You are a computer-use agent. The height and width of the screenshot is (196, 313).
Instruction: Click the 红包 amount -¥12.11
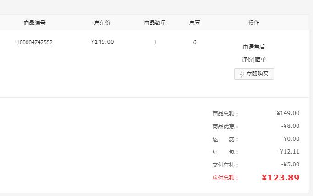288,152
